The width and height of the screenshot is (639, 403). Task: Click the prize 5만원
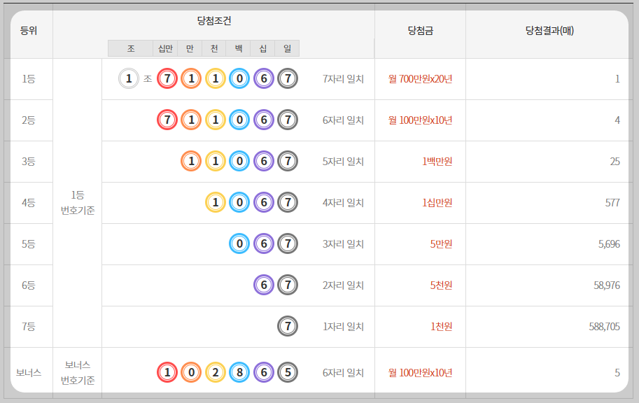442,243
